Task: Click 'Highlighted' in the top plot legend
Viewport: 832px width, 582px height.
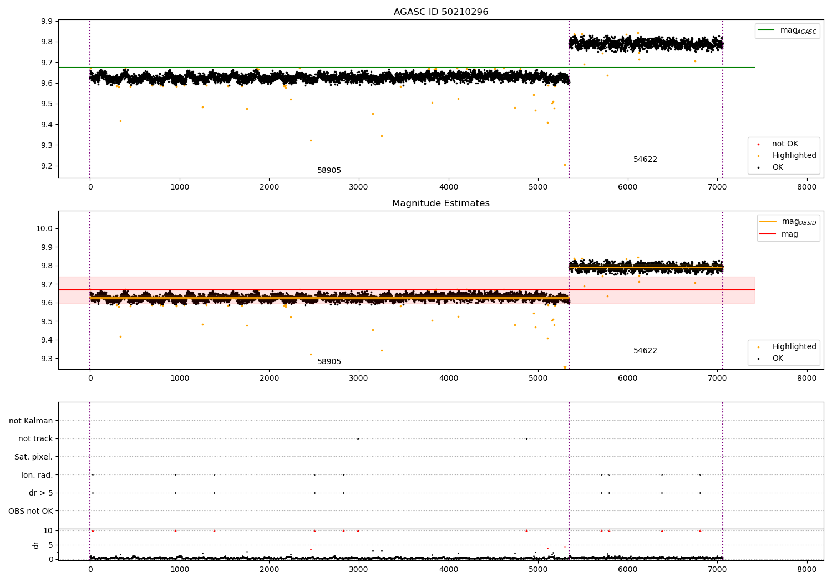Action: click(794, 156)
